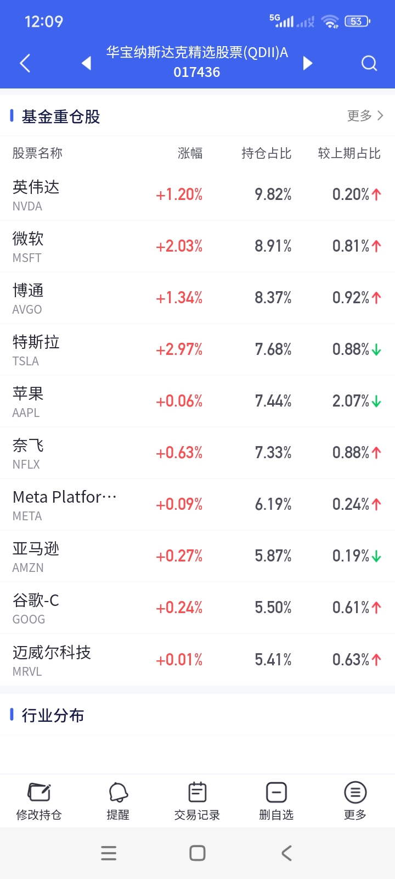Switch to previous fund with left triangle
Screen dimensions: 395x879
(x=86, y=63)
